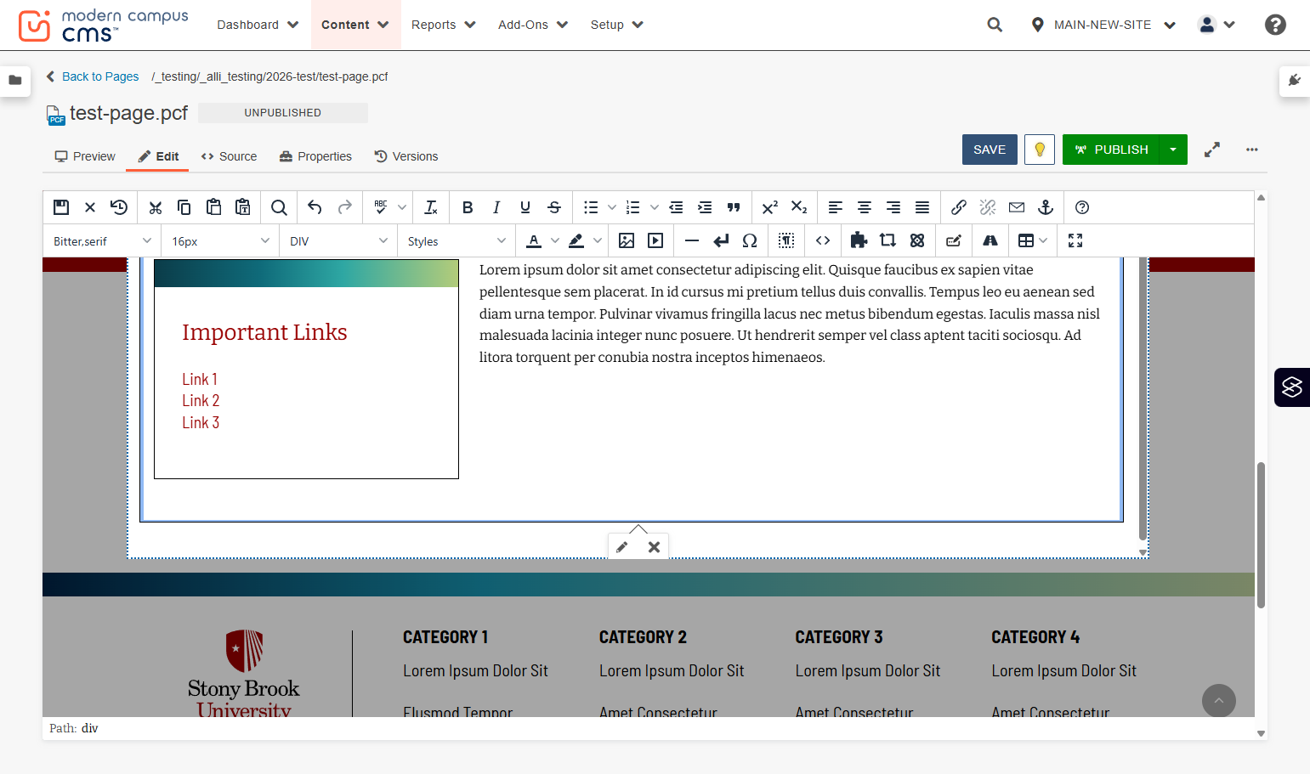
Task: Edit the region using pencil icon
Action: 622,547
